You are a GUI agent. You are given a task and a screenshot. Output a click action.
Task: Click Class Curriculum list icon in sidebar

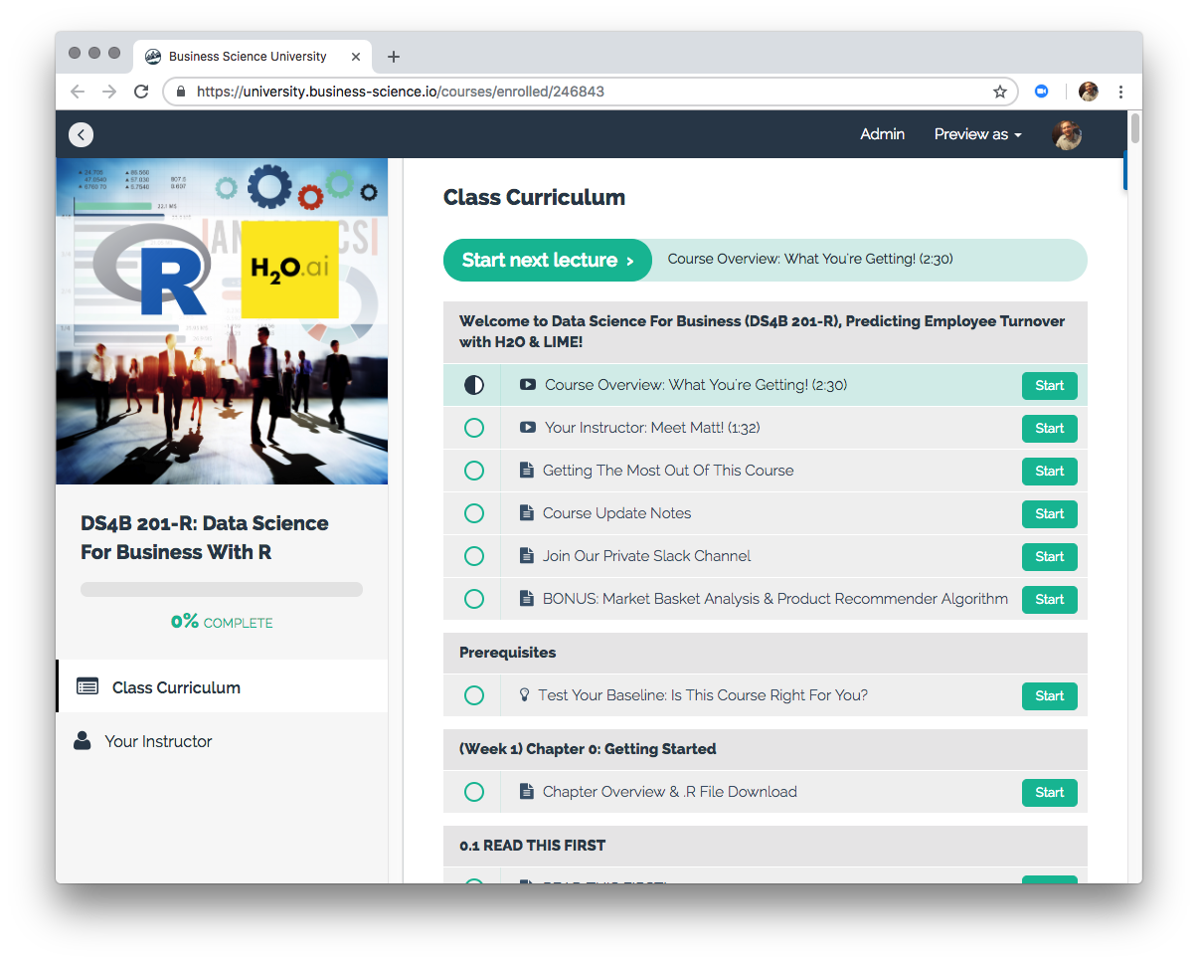(87, 686)
